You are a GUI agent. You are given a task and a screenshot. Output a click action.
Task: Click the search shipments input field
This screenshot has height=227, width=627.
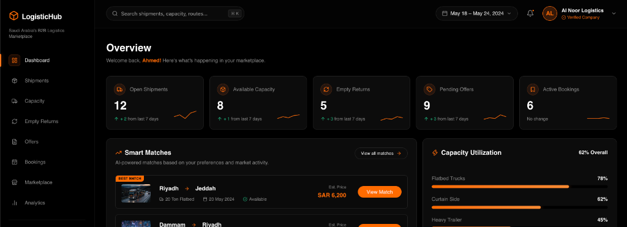tap(175, 13)
